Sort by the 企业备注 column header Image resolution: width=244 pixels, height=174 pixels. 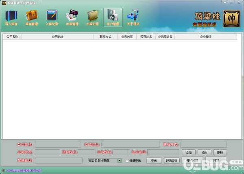(x=206, y=37)
